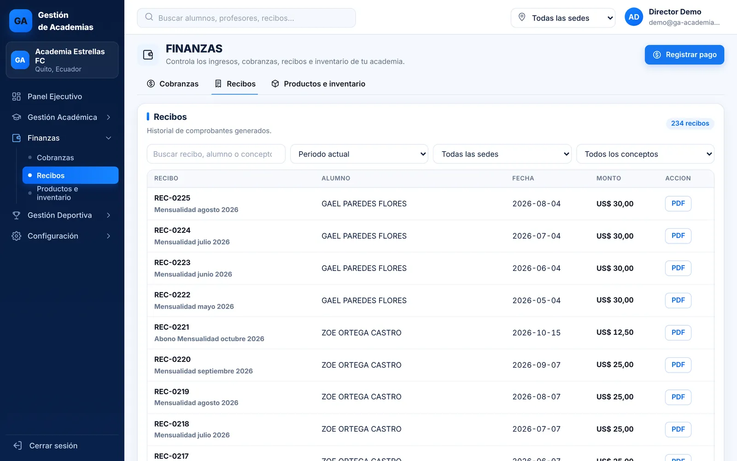The image size is (737, 461).
Task: Click the location pin icon beside Todas las sedes
Action: pyautogui.click(x=522, y=18)
